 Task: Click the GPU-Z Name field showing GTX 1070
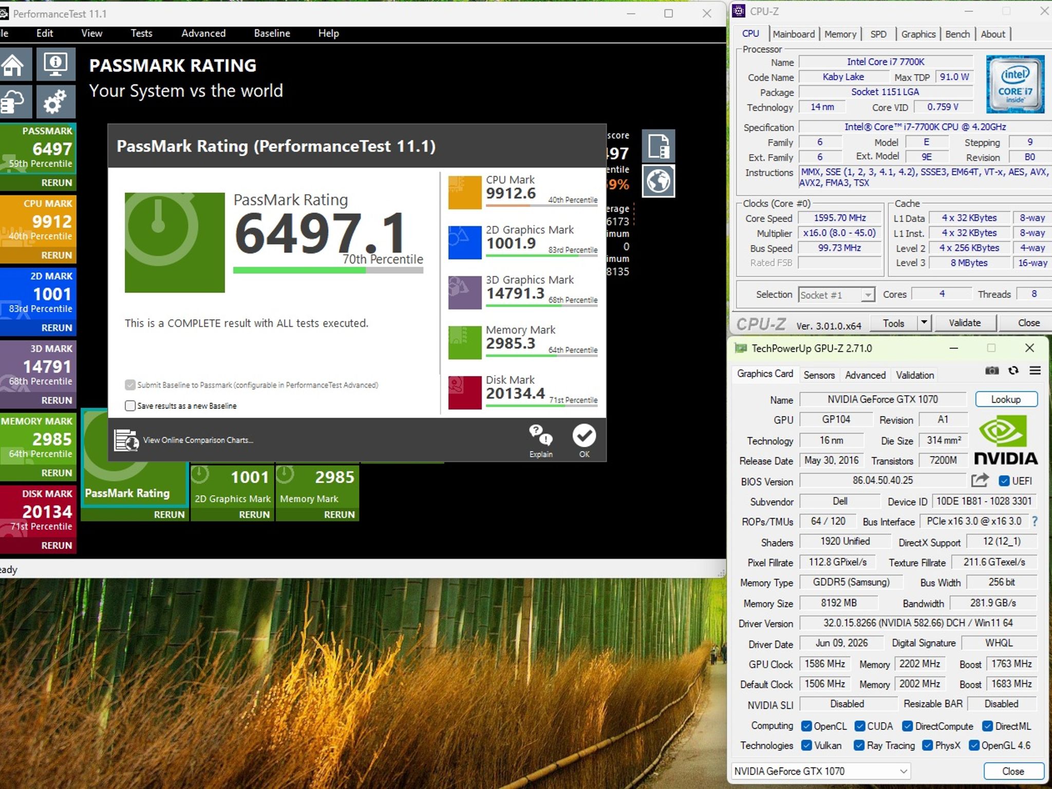point(882,399)
